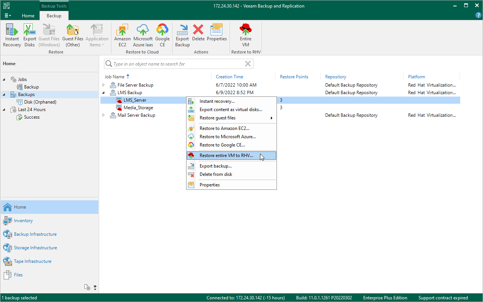Click Enterprise Plus Edition status text
This screenshot has width=483, height=302.
tap(385, 298)
